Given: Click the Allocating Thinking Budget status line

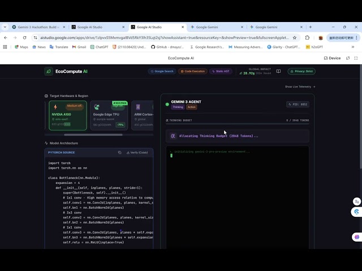Looking at the screenshot, I should click(238, 136).
